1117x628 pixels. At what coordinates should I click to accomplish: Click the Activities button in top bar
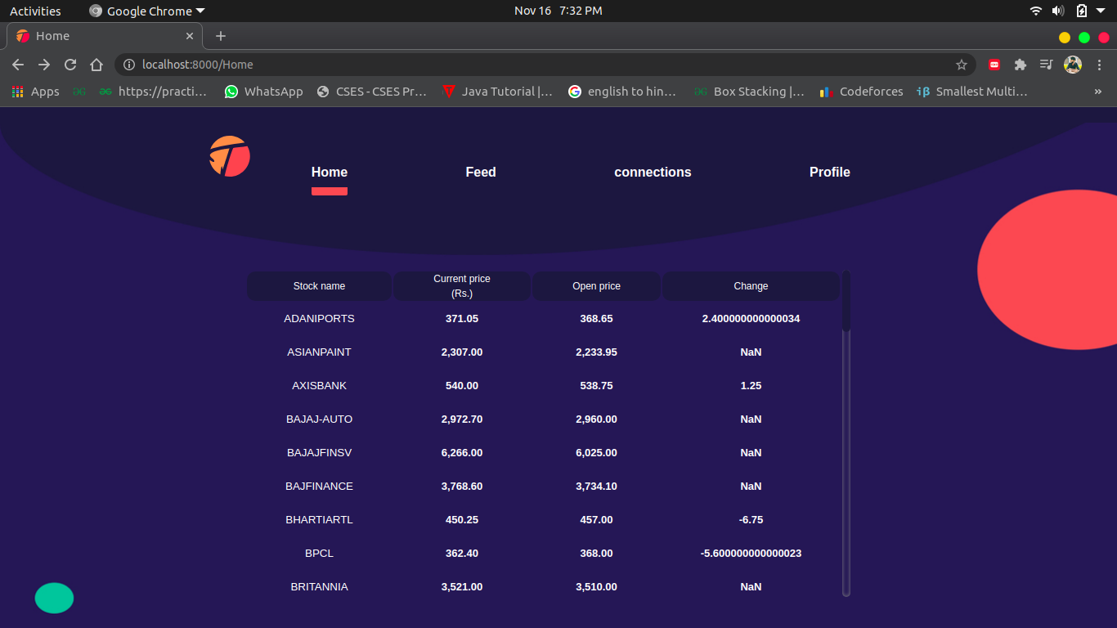35,11
